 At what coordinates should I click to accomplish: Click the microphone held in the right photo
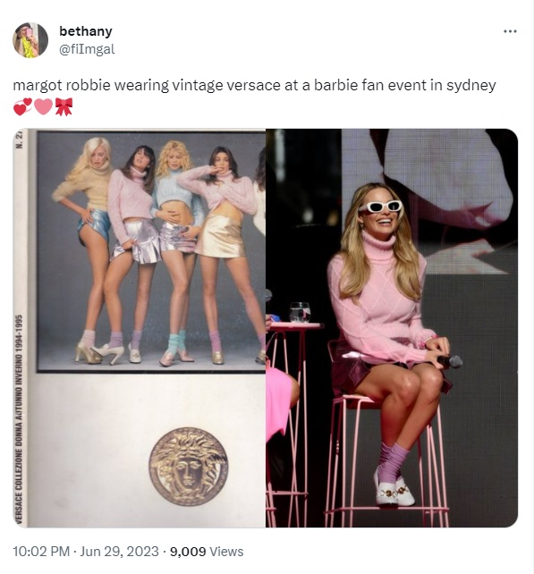coord(450,361)
